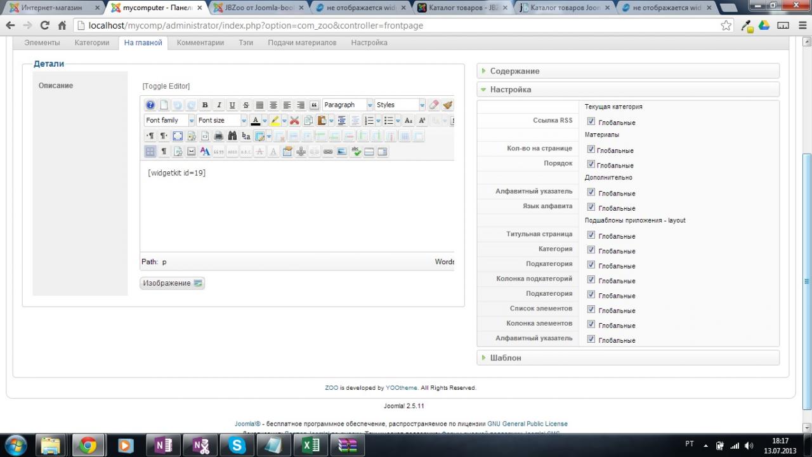Open the text color dropdown arrow
Viewport: 812px width, 457px height.
(x=265, y=121)
